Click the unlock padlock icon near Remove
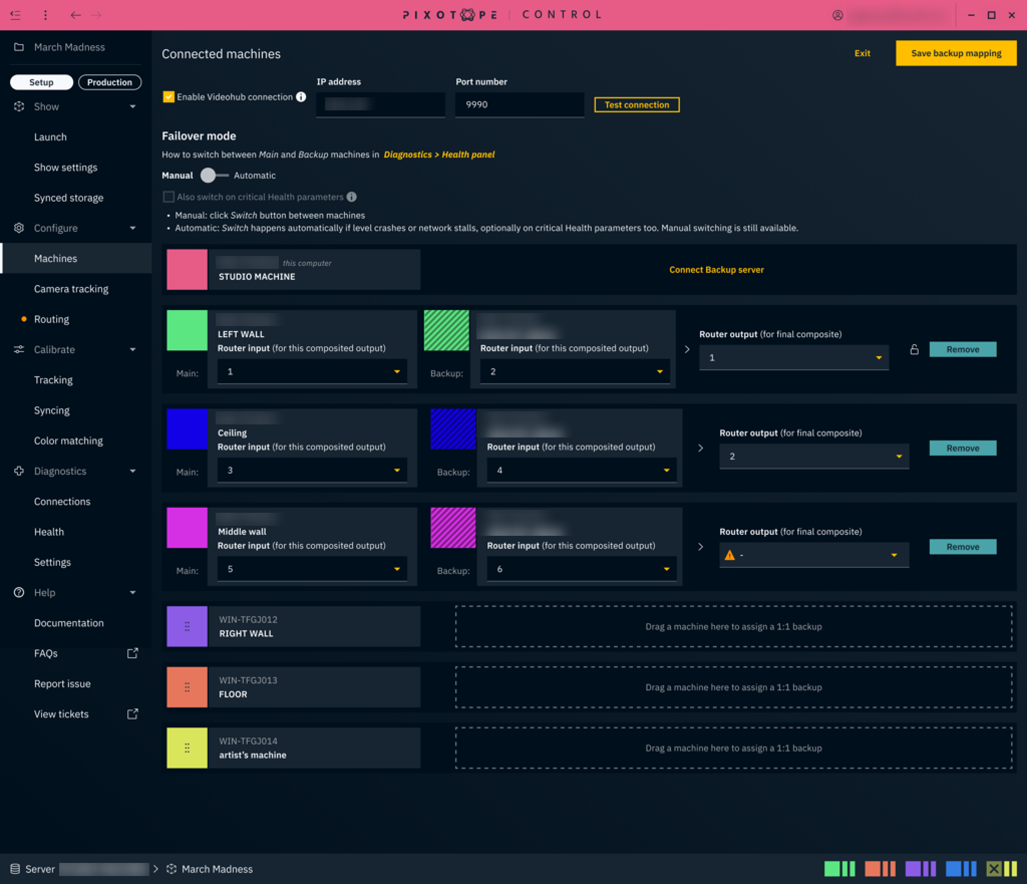Screen dimensions: 1027x884 coord(914,350)
